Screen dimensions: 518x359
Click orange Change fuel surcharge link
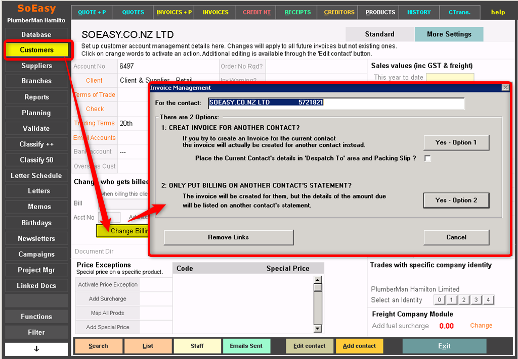point(482,325)
